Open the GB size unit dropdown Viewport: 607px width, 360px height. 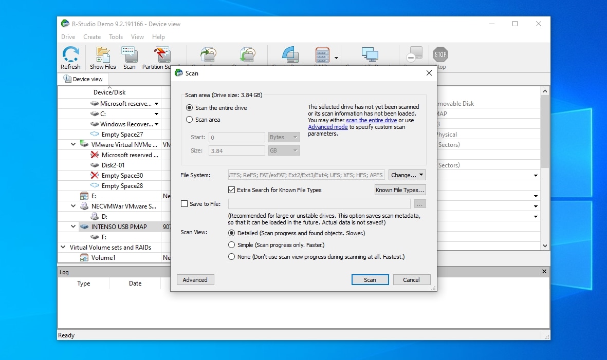tap(284, 150)
